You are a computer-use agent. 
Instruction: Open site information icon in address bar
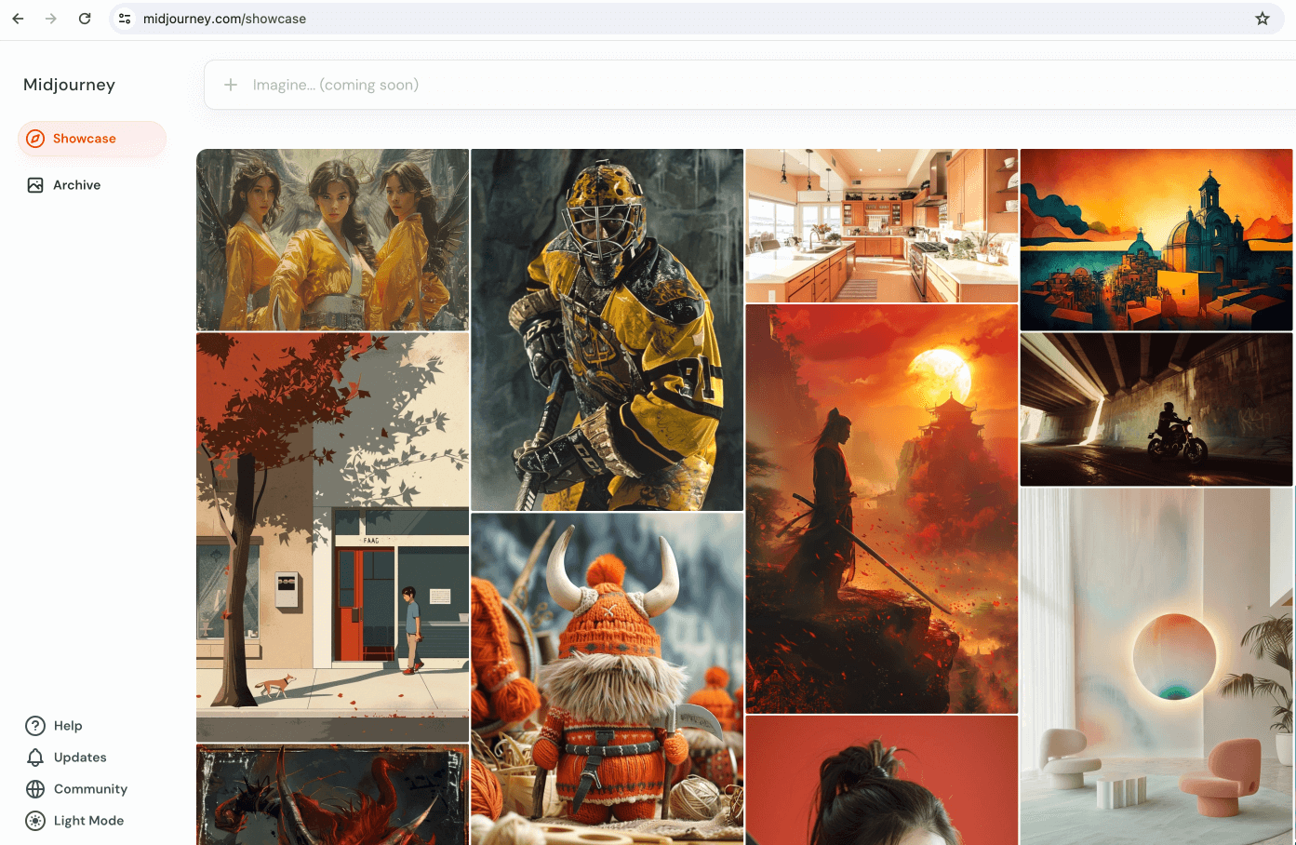click(x=125, y=19)
